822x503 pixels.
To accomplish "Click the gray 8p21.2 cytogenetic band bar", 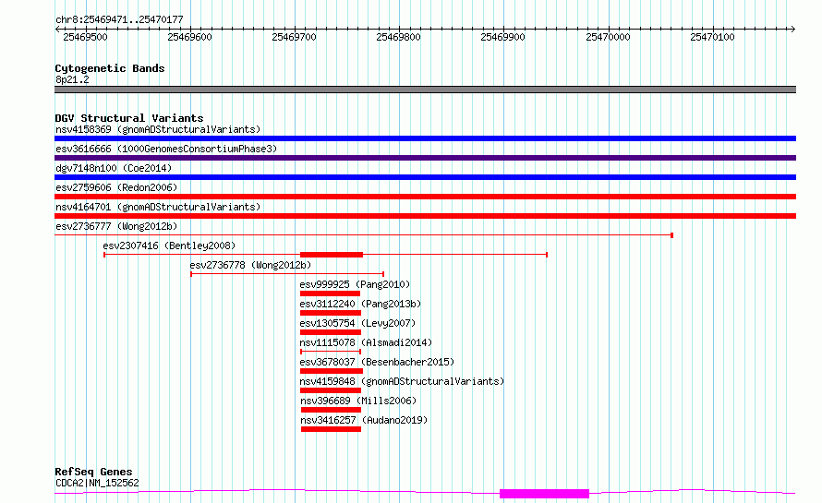I will coord(425,90).
